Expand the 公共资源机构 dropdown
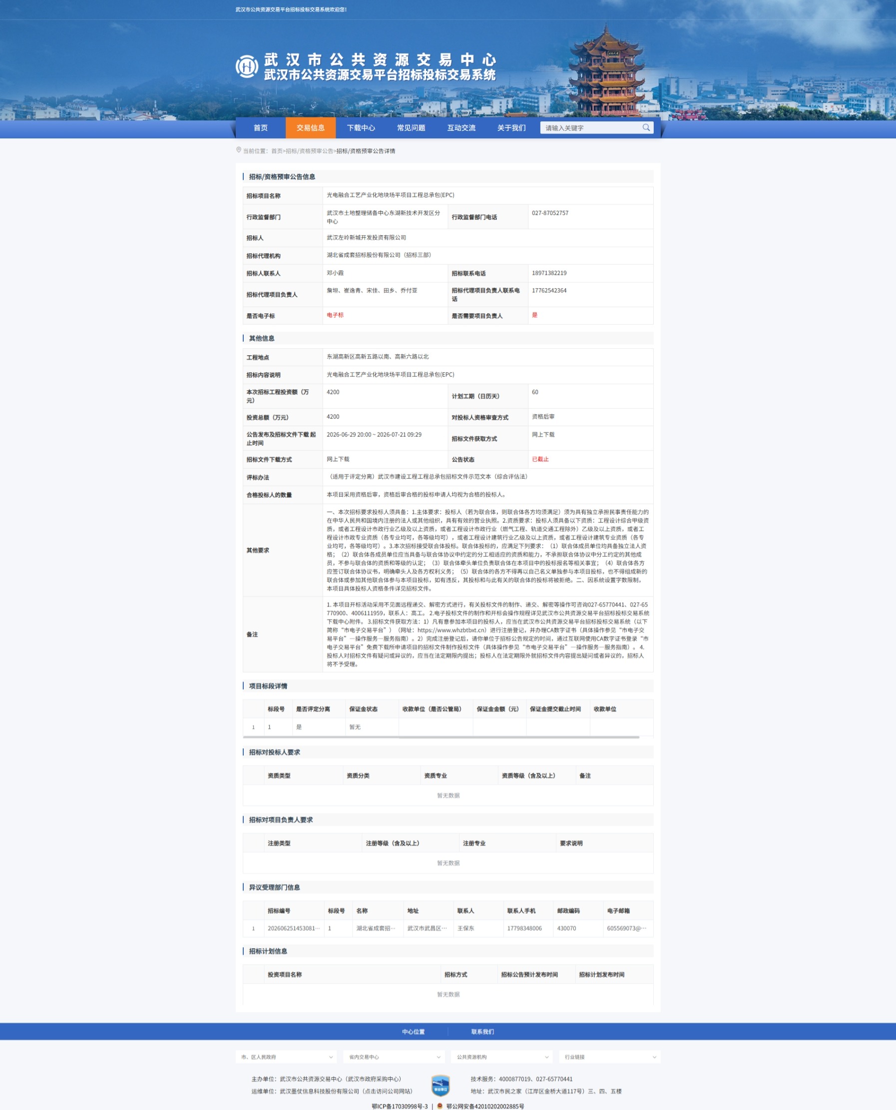The image size is (896, 1110). (x=501, y=1057)
